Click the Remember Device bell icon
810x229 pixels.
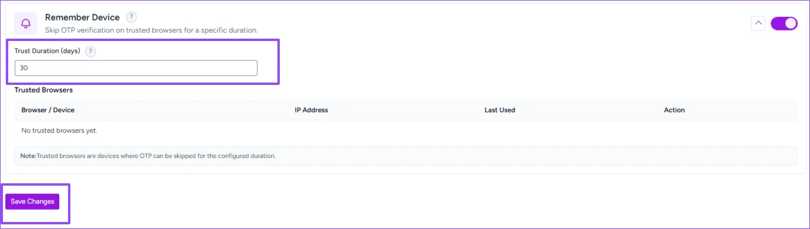click(26, 23)
